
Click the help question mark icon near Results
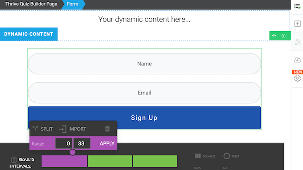pos(14,160)
